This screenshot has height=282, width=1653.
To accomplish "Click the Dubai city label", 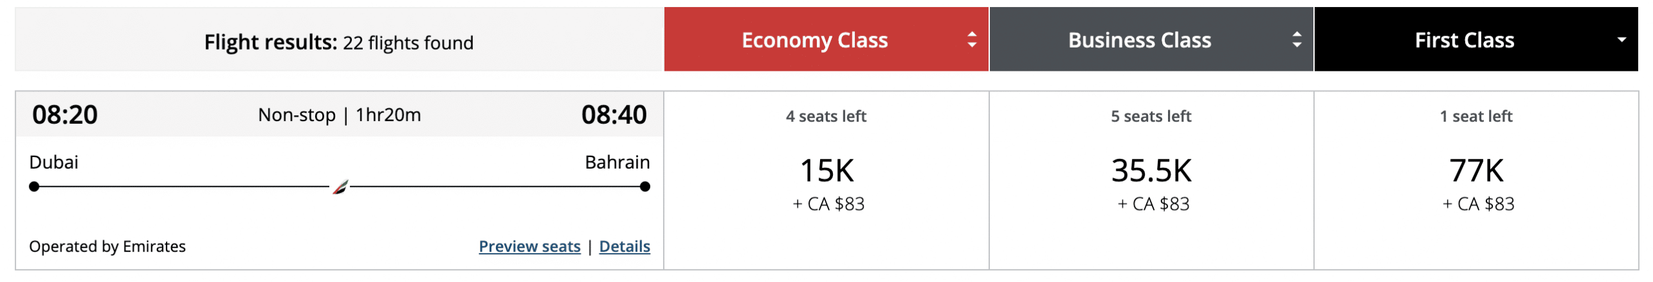I will click(54, 162).
